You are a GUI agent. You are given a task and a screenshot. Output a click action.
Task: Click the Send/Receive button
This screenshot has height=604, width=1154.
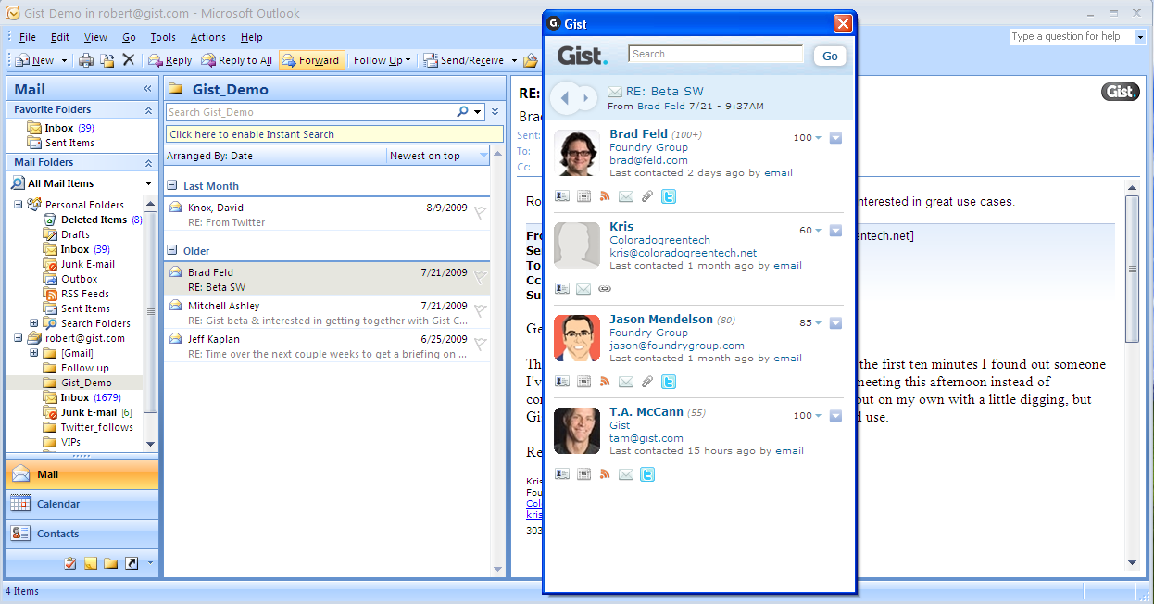pyautogui.click(x=465, y=60)
